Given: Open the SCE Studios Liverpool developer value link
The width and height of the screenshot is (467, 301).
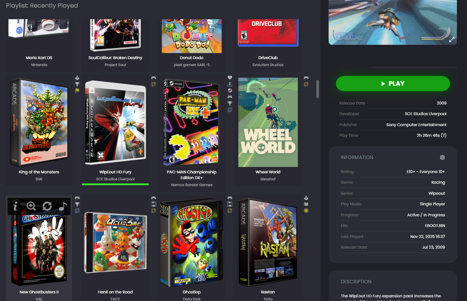Looking at the screenshot, I should point(425,114).
